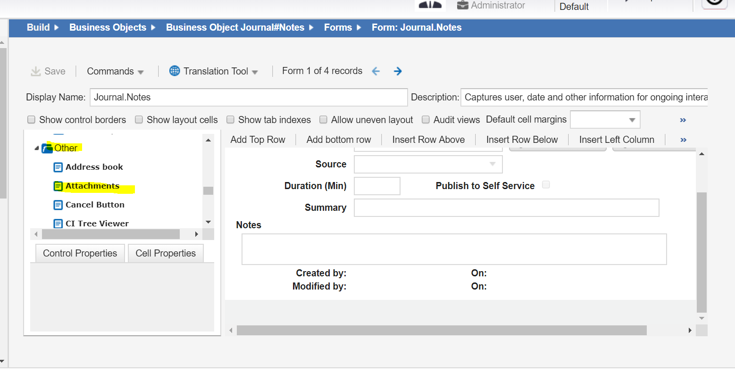Click the previous record arrow
The width and height of the screenshot is (735, 373).
pos(376,71)
